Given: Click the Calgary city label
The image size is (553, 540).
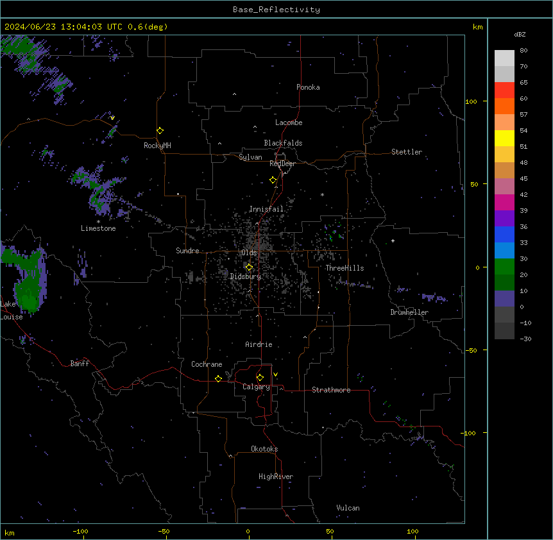Looking at the screenshot, I should point(256,387).
